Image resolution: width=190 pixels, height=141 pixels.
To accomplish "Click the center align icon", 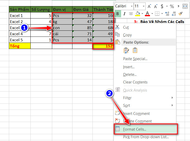I will click(x=131, y=14).
